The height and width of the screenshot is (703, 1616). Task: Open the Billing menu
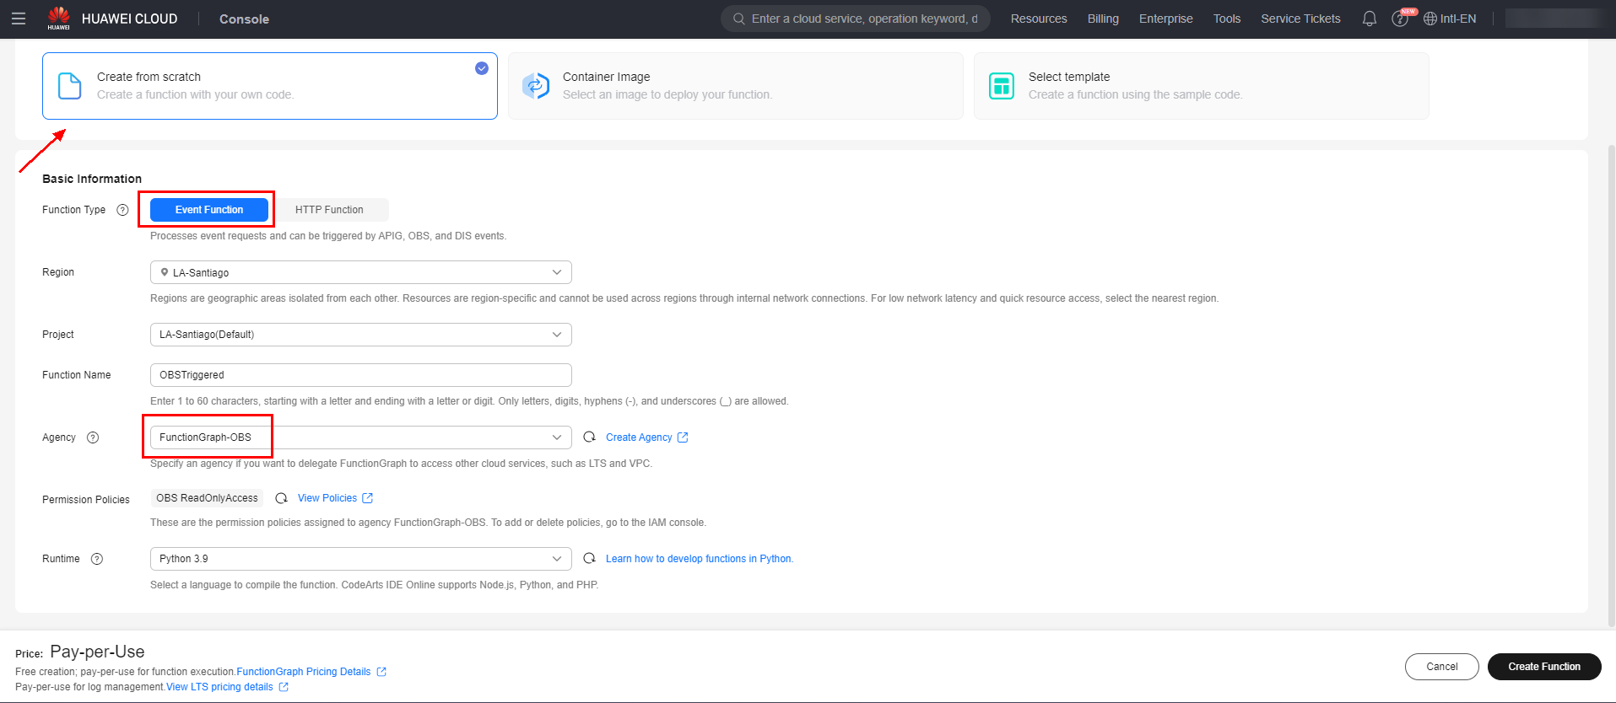point(1102,19)
